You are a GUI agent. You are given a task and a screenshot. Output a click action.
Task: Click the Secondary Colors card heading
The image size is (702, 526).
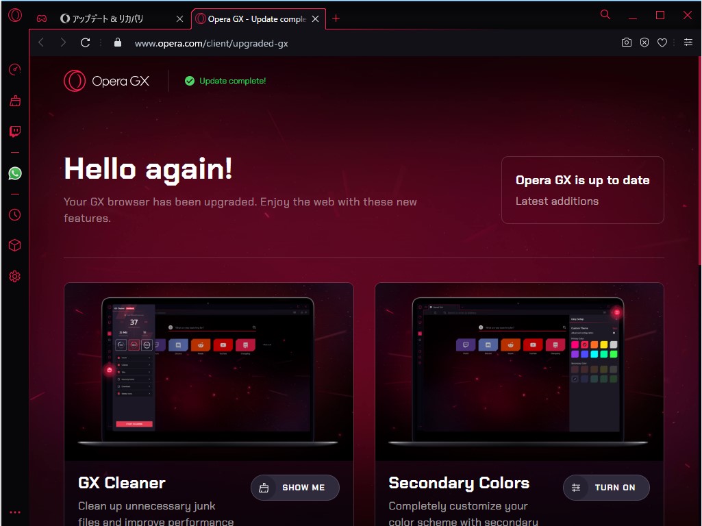point(459,483)
